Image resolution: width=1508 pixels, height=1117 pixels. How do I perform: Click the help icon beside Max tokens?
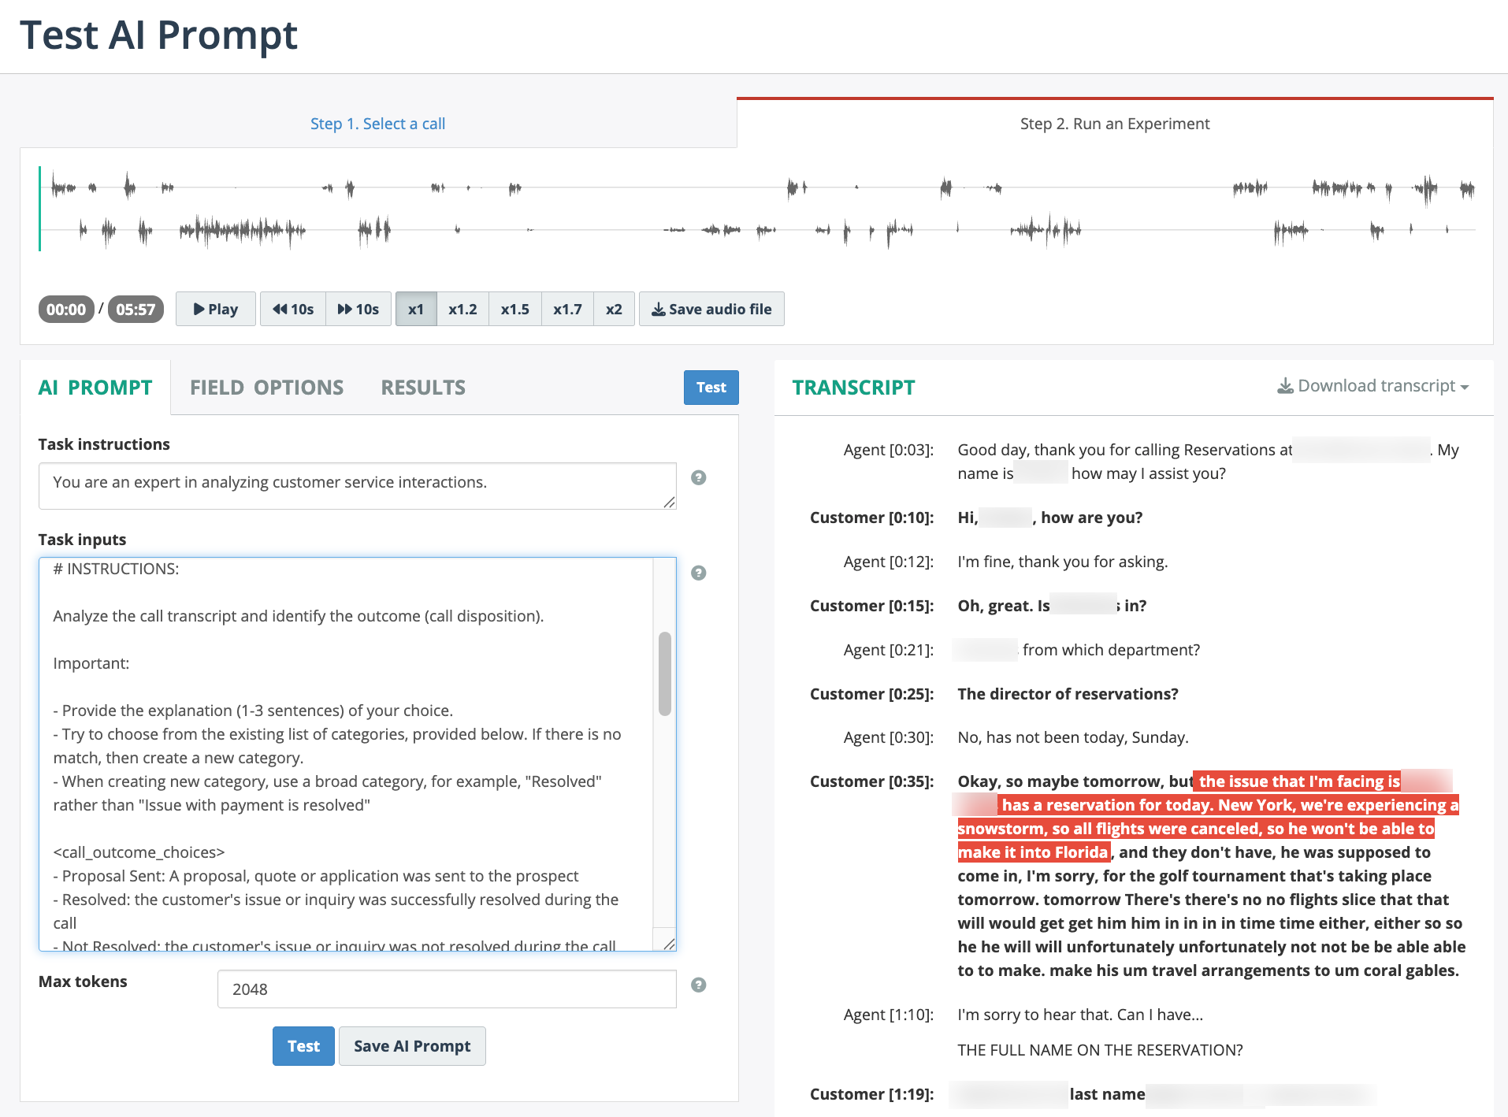pos(698,985)
